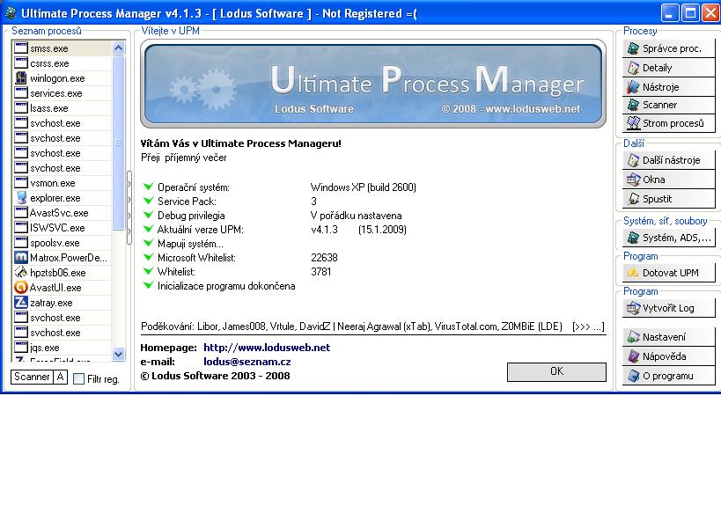Image resolution: width=721 pixels, height=528 pixels.
Task: Click the Strom procesů icon
Action: point(633,122)
